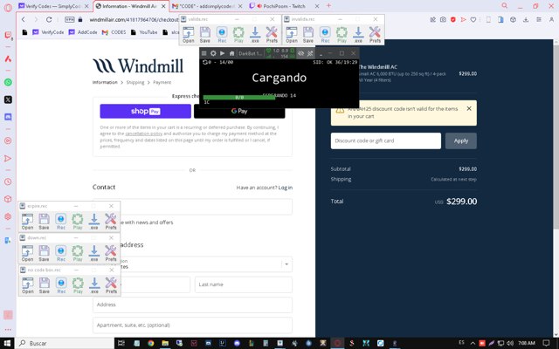Switch to the "CODE" Gmail tab

pos(208,6)
